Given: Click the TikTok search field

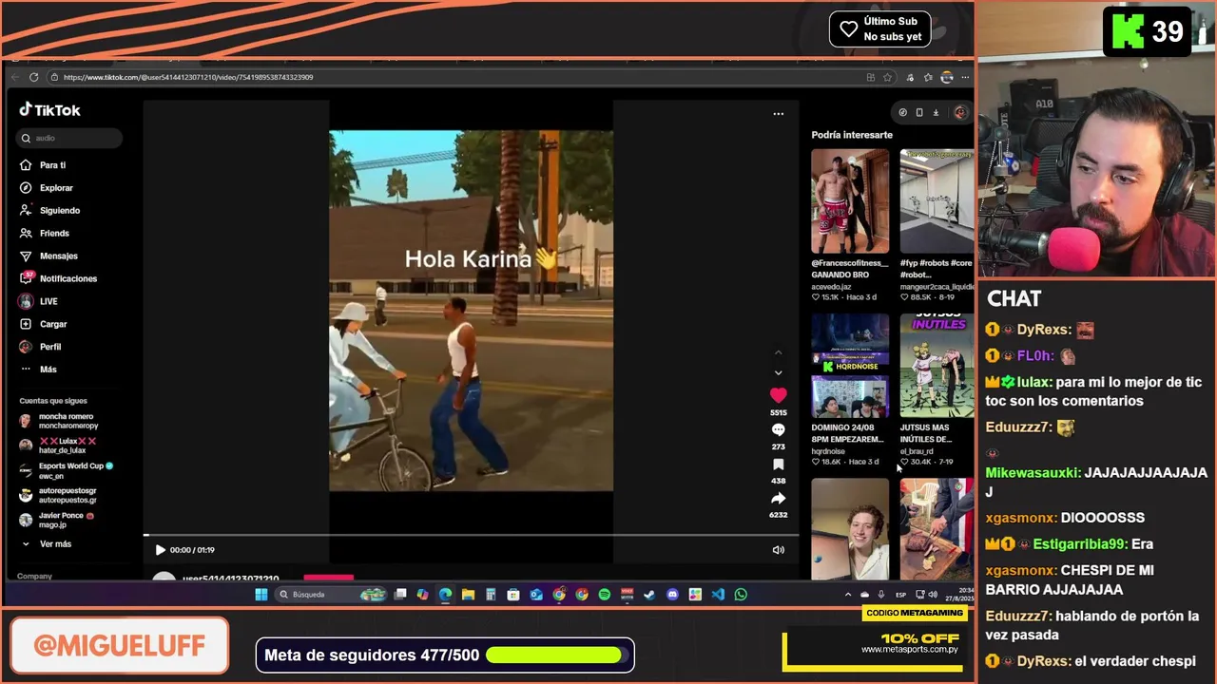Looking at the screenshot, I should 71,139.
